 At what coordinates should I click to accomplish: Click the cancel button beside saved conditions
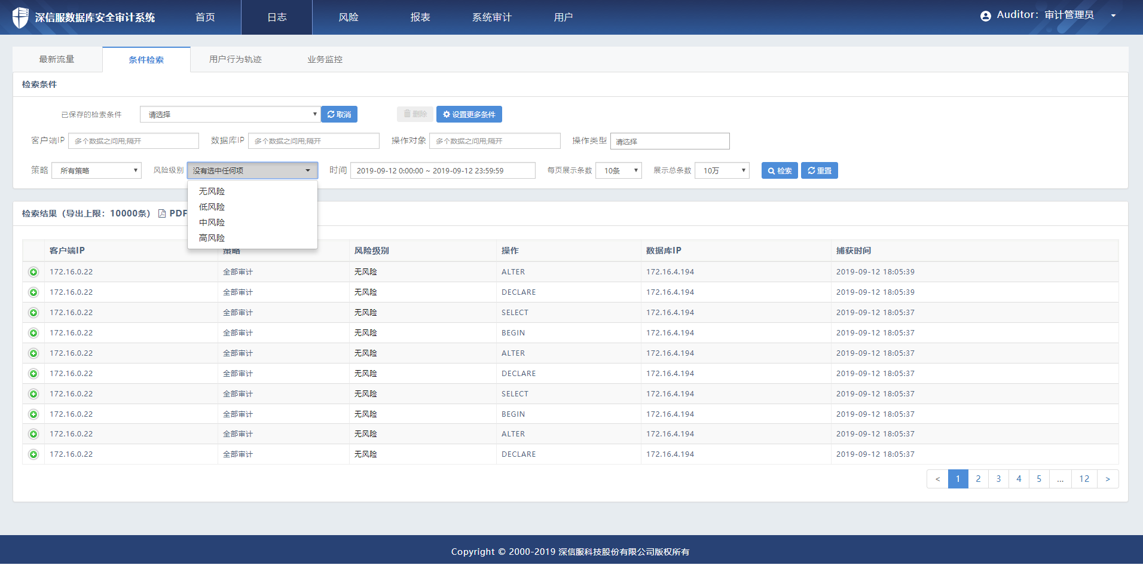coord(339,114)
